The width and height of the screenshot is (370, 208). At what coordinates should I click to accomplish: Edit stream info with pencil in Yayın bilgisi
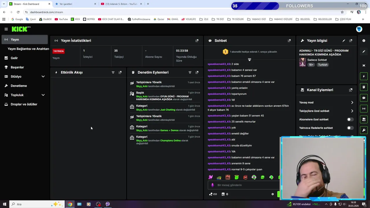point(344,41)
